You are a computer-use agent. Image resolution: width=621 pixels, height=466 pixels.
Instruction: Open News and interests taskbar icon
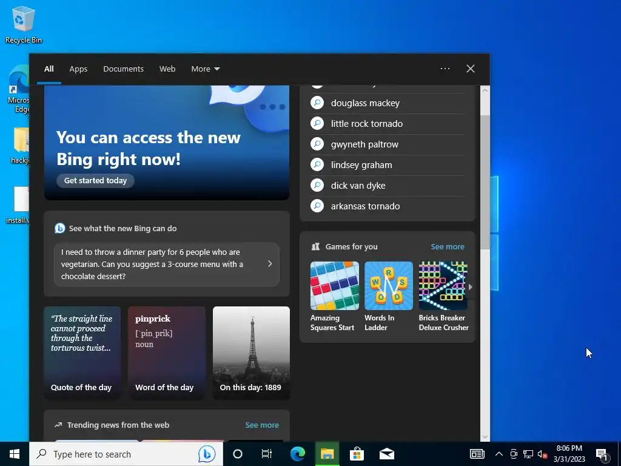tap(477, 454)
